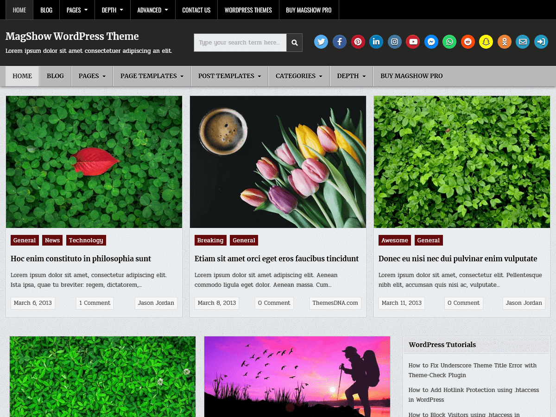
Task: Select the 'Breaking' category tag
Action: click(210, 240)
